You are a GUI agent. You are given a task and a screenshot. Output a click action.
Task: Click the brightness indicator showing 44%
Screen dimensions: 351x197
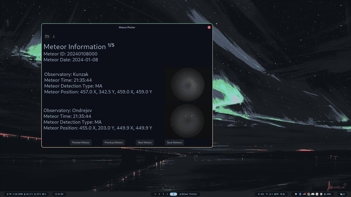pyautogui.click(x=261, y=194)
